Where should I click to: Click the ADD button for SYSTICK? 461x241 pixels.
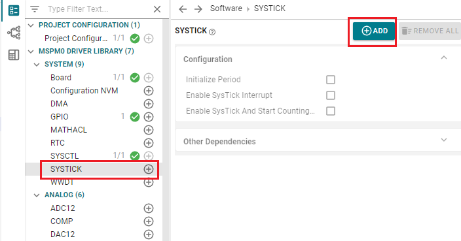[x=374, y=31]
